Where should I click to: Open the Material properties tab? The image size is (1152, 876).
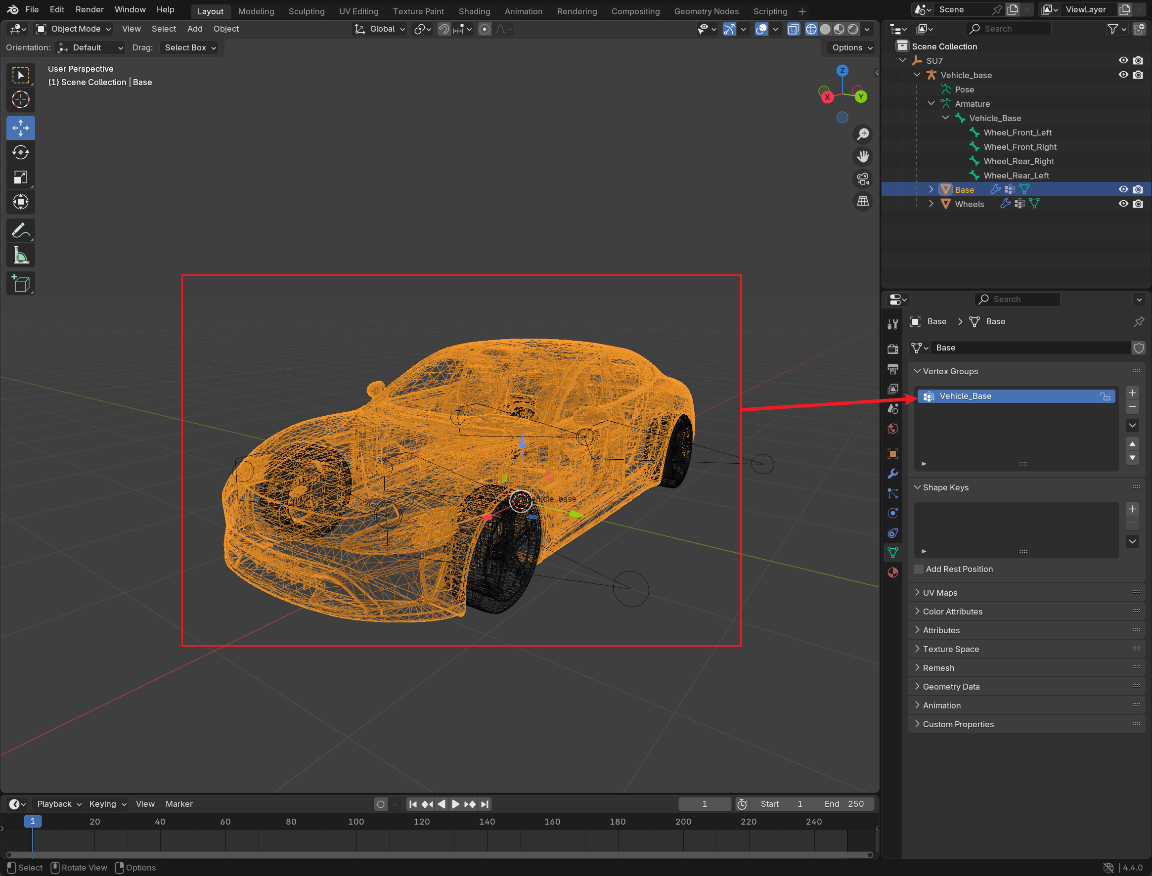(x=893, y=572)
